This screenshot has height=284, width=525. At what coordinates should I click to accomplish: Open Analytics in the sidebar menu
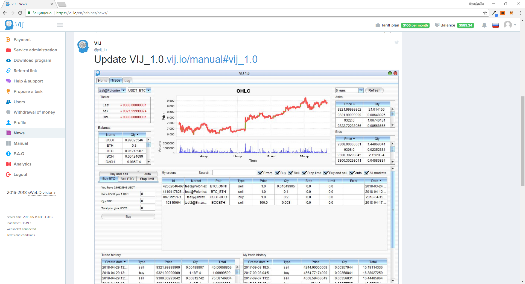[x=22, y=164]
